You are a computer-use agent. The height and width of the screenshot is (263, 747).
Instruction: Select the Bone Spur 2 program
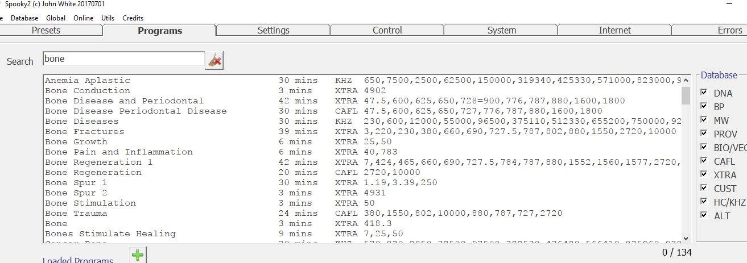click(362, 193)
